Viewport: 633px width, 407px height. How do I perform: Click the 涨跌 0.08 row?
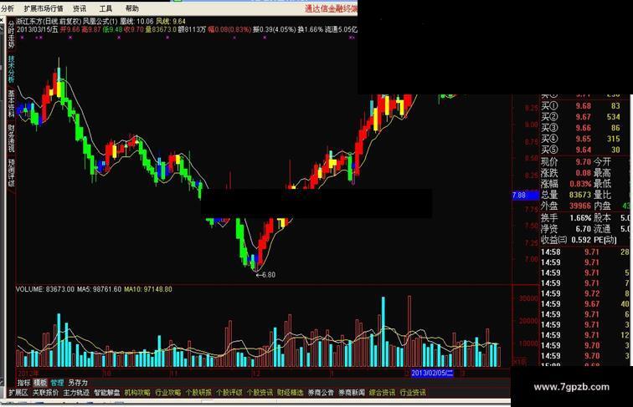566,173
